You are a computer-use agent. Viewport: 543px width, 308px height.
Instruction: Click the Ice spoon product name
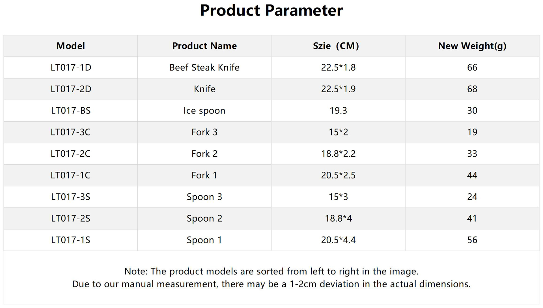(x=204, y=111)
